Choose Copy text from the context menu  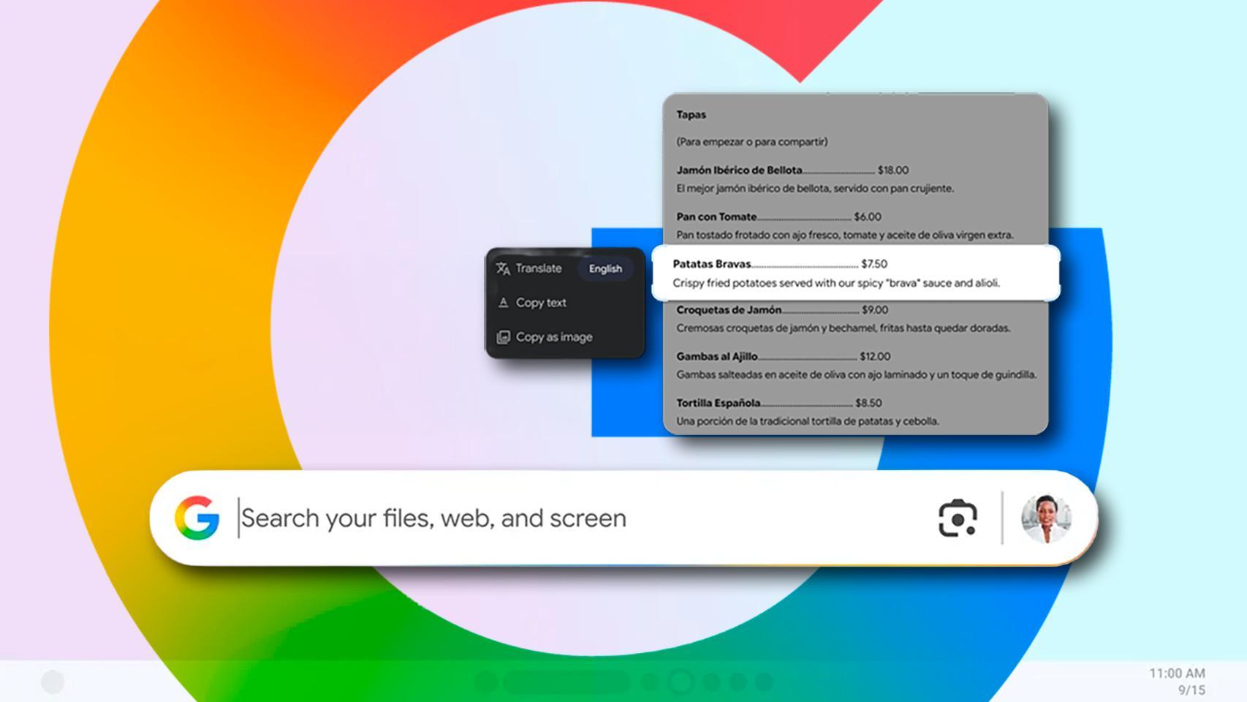pos(541,303)
